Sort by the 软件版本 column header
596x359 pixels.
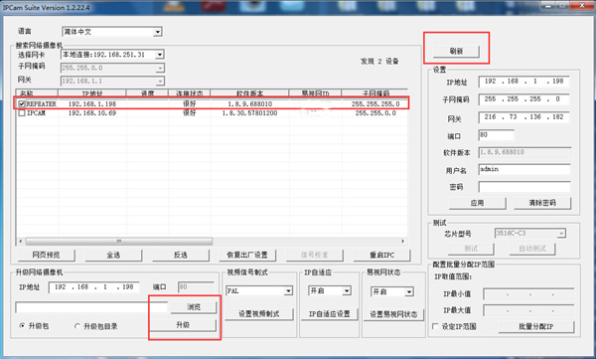pos(249,93)
